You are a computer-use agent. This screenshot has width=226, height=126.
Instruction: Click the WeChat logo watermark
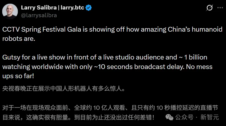point(169,117)
